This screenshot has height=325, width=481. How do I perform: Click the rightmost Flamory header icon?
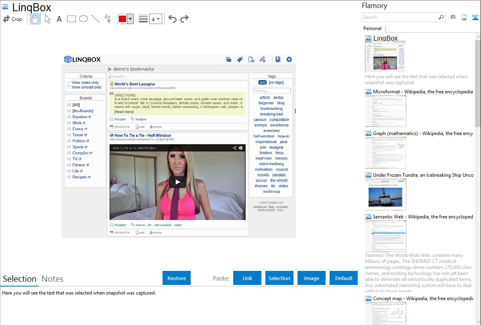[x=475, y=17]
